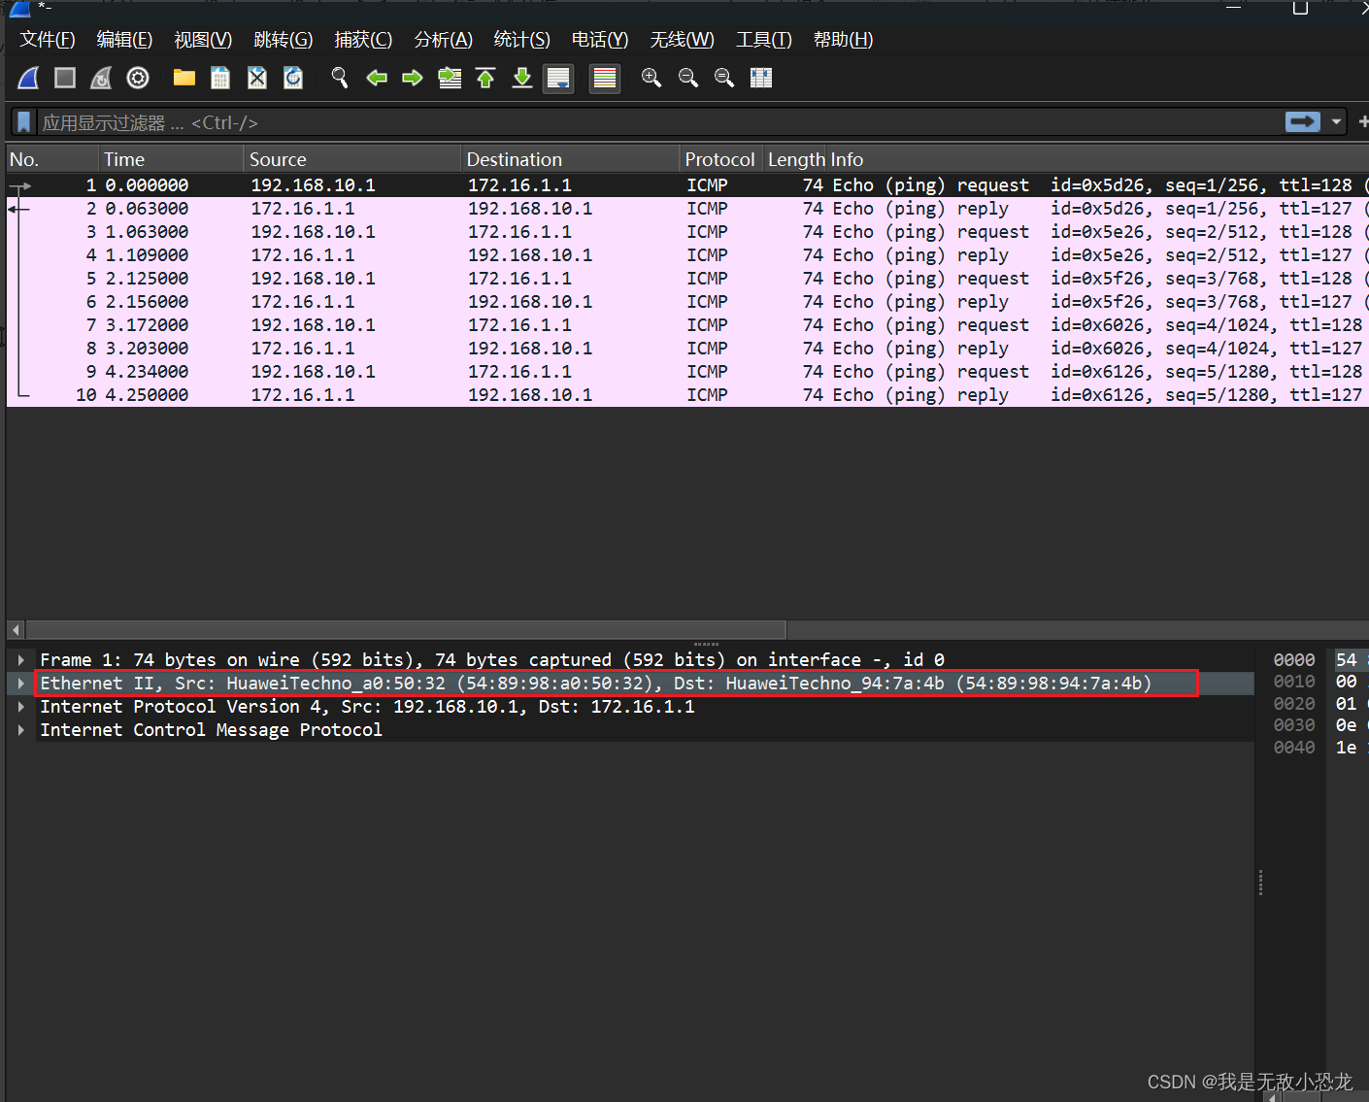The height and width of the screenshot is (1102, 1369).
Task: Open the 分析(A) menu
Action: (x=443, y=40)
